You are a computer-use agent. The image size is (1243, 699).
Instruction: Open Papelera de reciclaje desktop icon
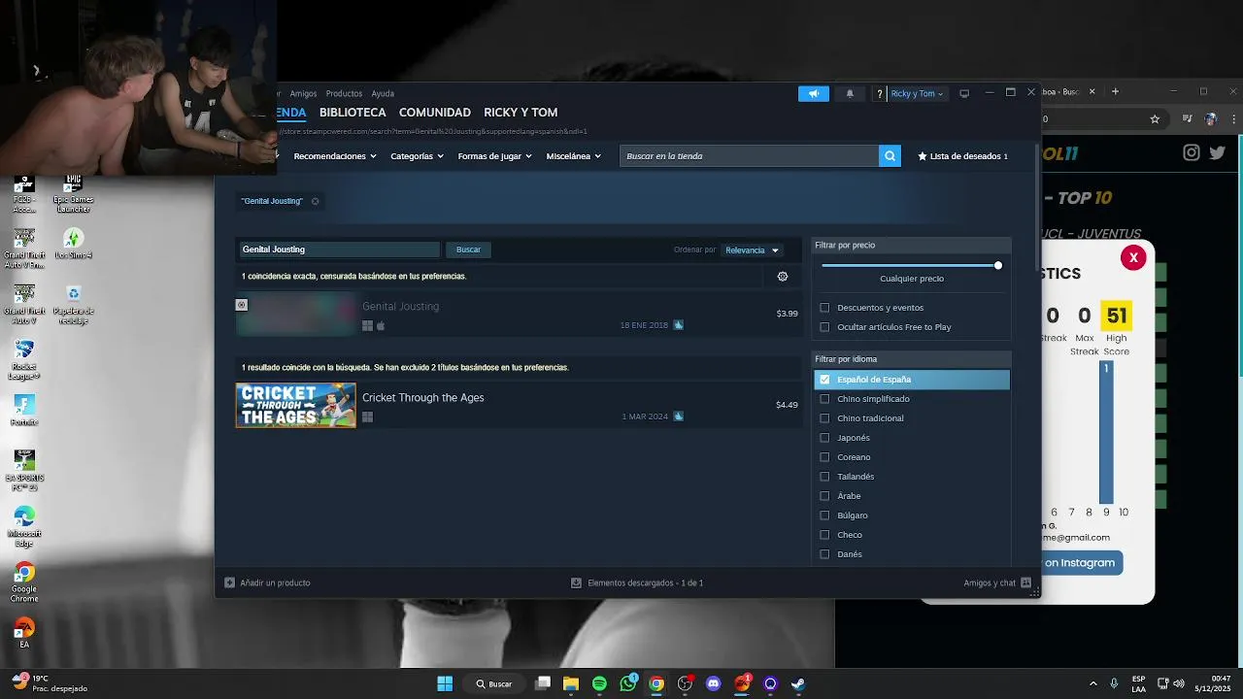pos(73,305)
